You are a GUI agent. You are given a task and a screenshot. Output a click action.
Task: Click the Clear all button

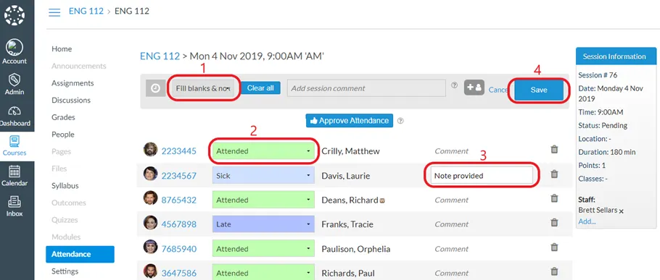[260, 88]
